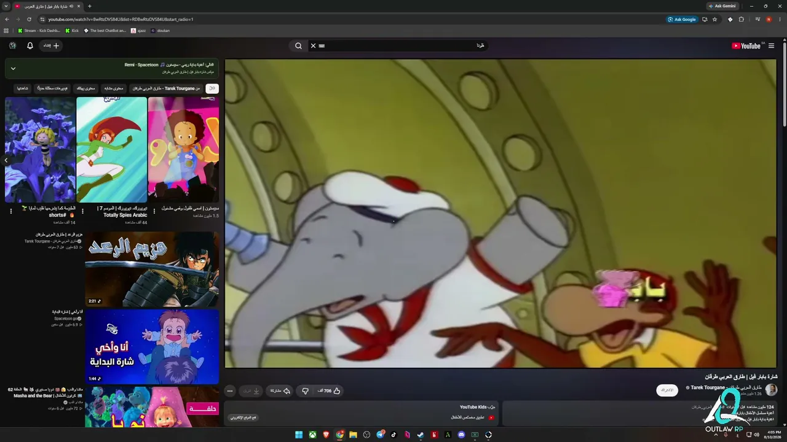Click the main video player

pos(500,213)
